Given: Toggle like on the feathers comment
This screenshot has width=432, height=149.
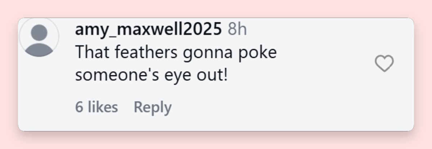Looking at the screenshot, I should (384, 64).
